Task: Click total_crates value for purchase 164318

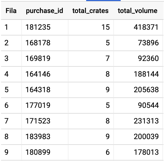Action: [108, 90]
